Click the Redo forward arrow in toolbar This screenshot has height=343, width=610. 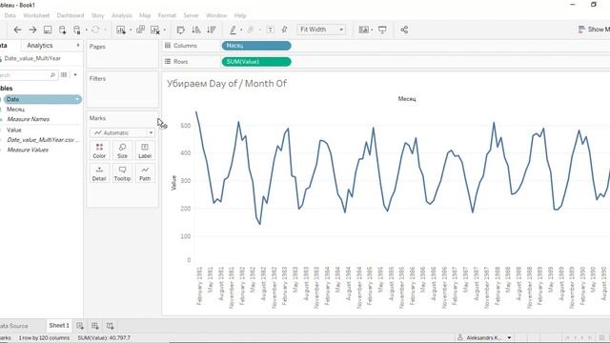[32, 30]
